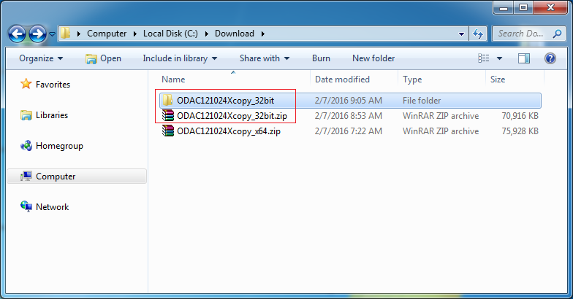Change your view icon
Viewport: 573px width, 299px height.
click(484, 58)
